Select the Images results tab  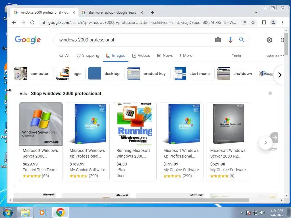[116, 56]
